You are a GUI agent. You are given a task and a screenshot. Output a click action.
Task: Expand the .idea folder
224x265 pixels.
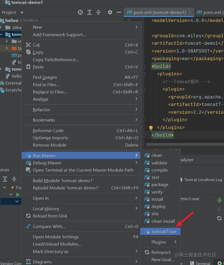coord(1,27)
